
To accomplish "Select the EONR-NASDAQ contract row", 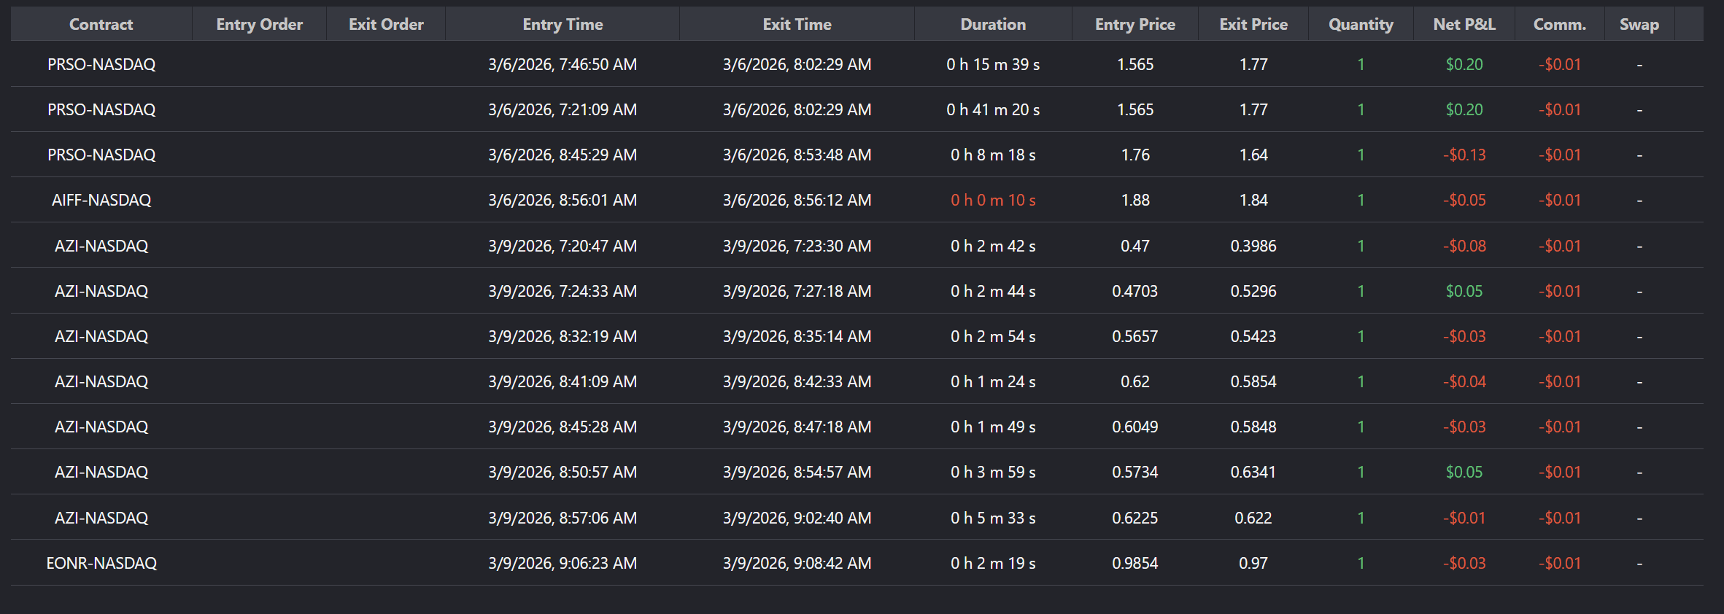I will [101, 563].
